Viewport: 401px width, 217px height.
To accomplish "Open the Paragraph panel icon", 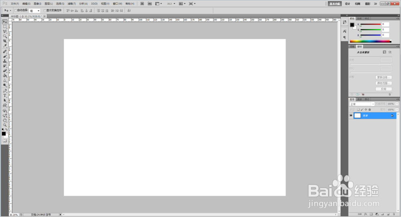I will click(344, 37).
